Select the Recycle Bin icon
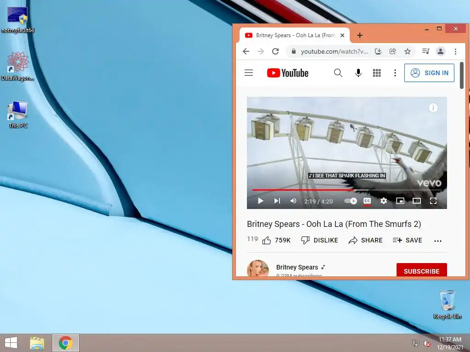 [x=447, y=304]
